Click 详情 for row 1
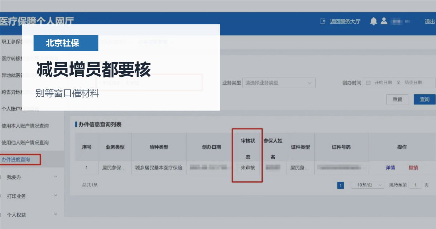This screenshot has width=436, height=229. [390, 168]
